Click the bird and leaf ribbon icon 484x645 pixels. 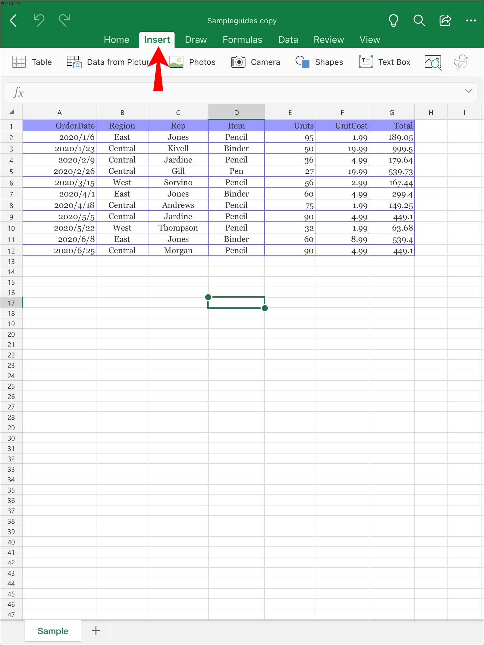point(461,62)
